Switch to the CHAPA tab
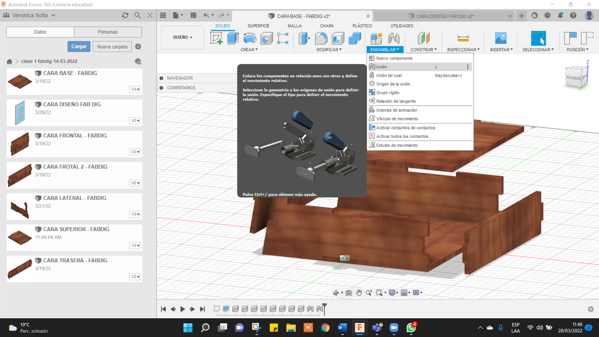Screen dimensions: 599x337 coord(327,26)
